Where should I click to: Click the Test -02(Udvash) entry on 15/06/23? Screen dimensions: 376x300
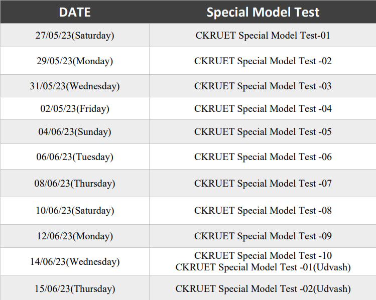pyautogui.click(x=263, y=289)
